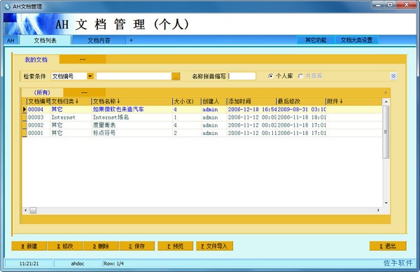Click the 修改 button
Image resolution: width=420 pixels, height=272 pixels.
coord(65,246)
